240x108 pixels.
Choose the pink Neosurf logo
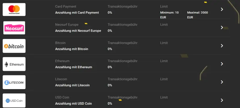[x=14, y=28]
